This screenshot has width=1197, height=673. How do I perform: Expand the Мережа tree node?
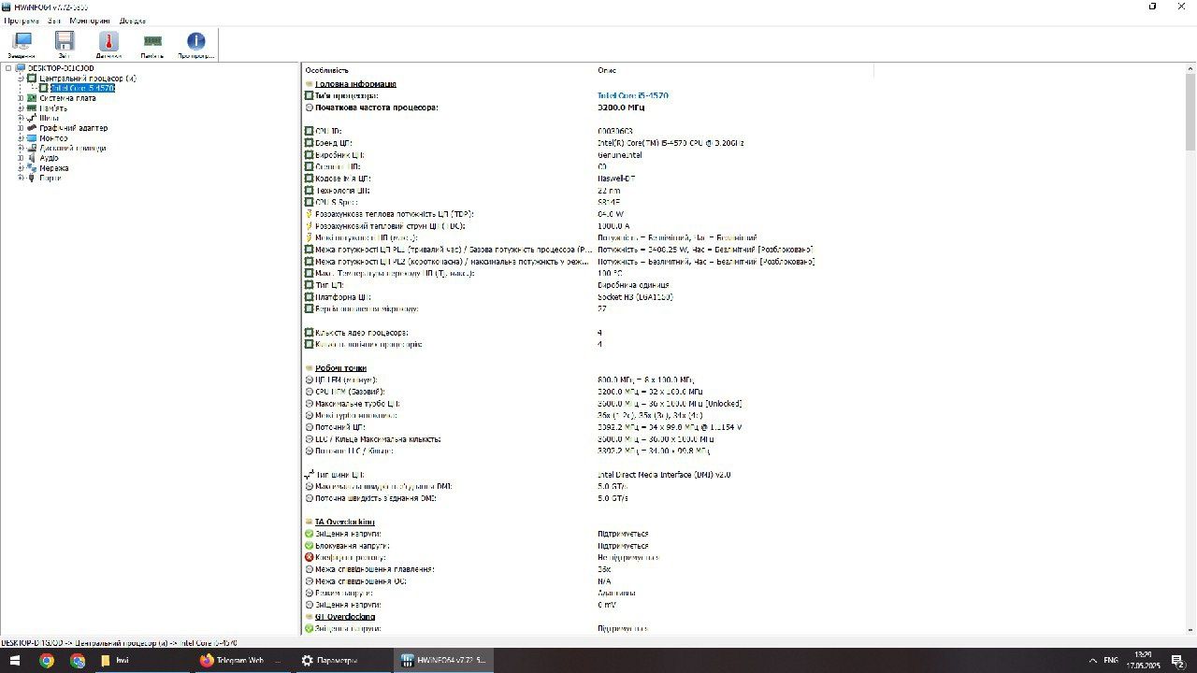(21, 168)
